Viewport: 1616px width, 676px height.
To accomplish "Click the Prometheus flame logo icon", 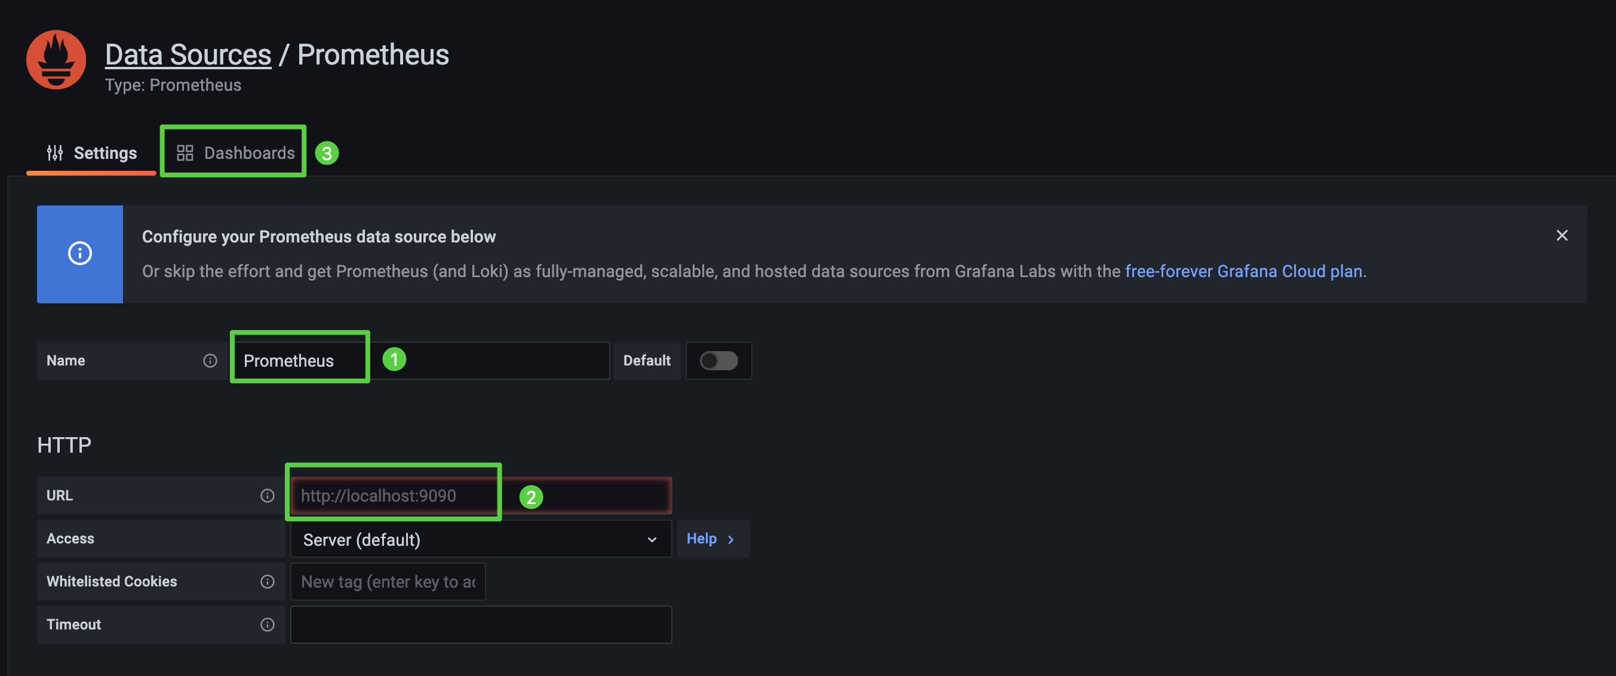I will [56, 60].
